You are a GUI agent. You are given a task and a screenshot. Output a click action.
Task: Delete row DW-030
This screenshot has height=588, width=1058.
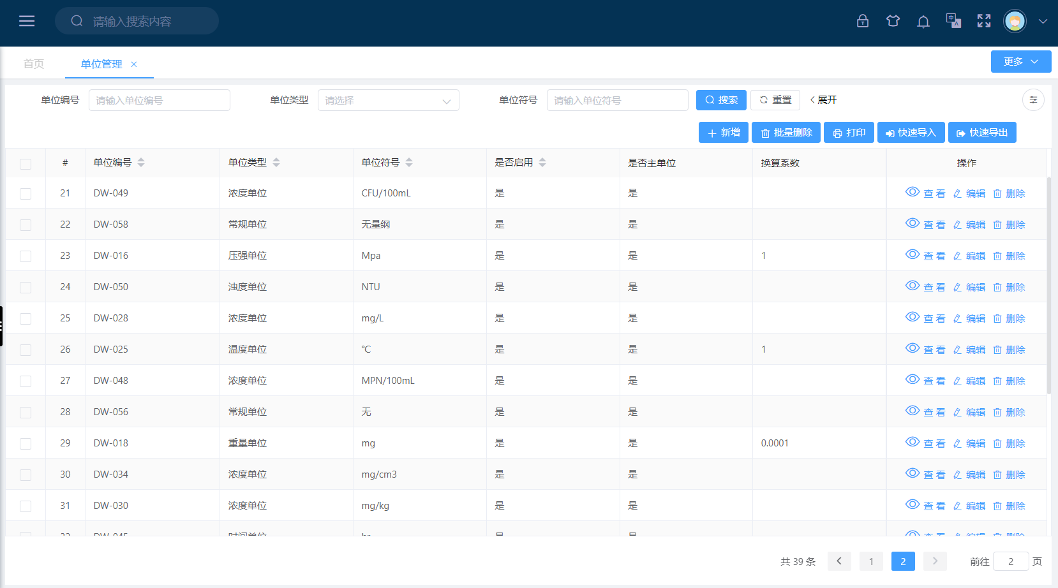tap(1009, 506)
